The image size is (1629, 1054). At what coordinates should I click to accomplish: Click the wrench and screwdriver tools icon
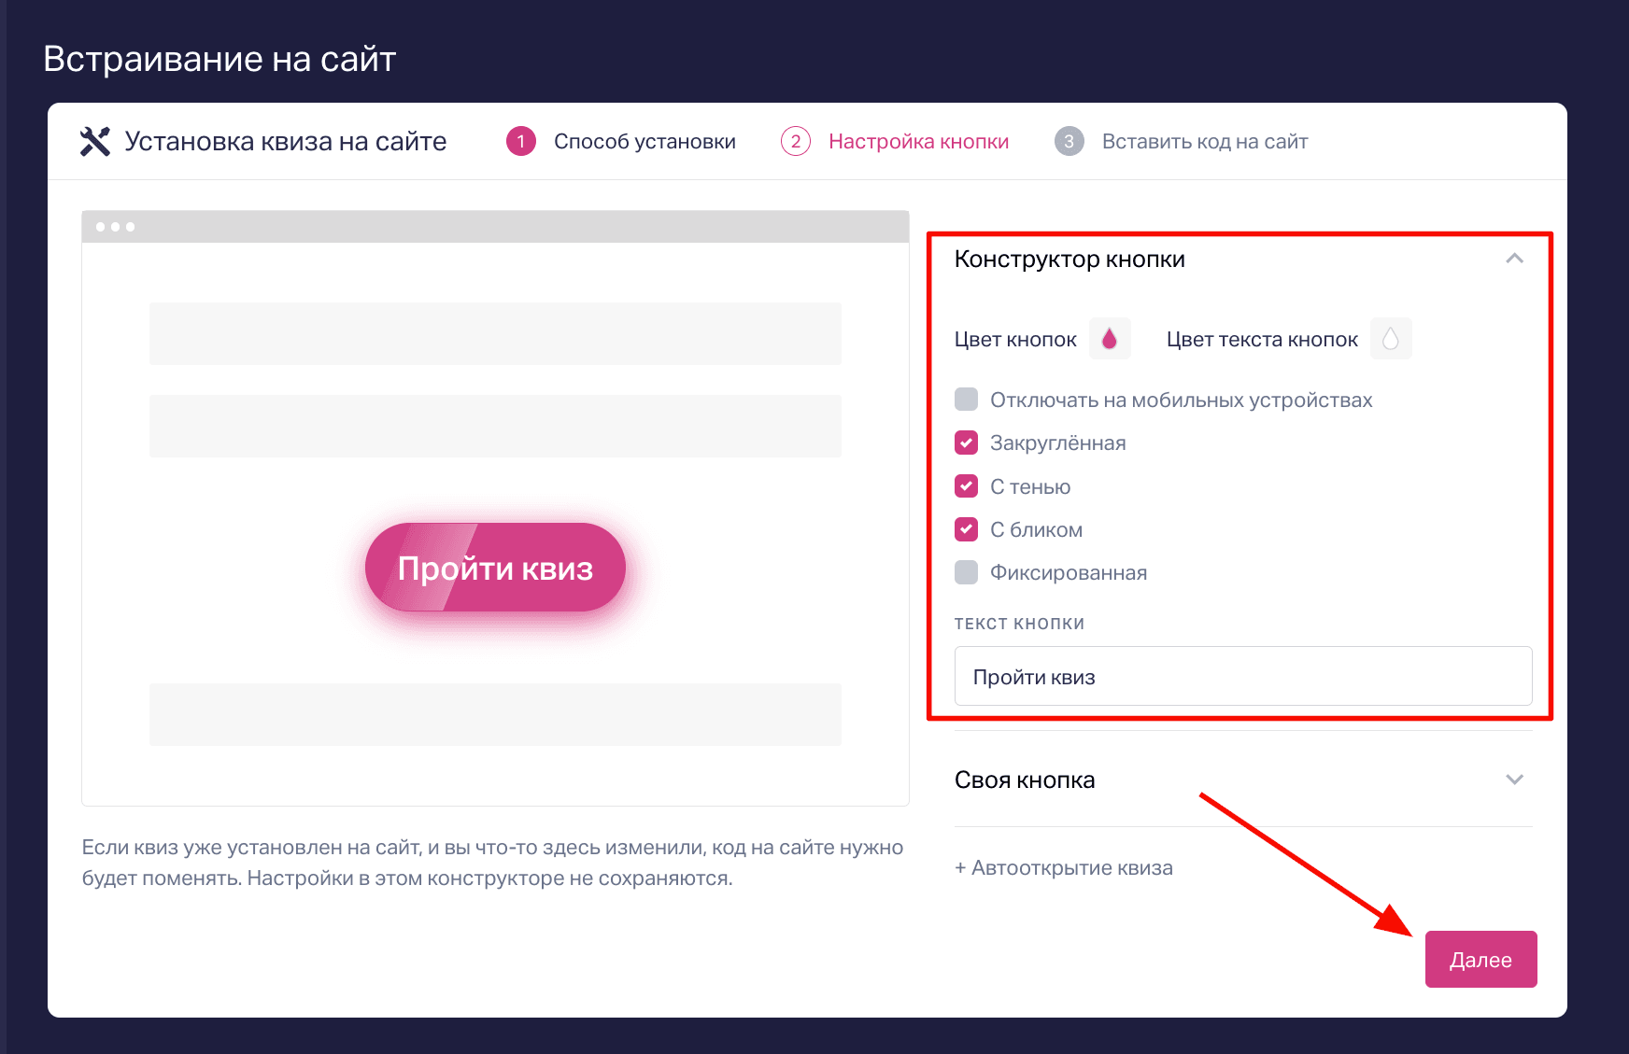pos(95,142)
